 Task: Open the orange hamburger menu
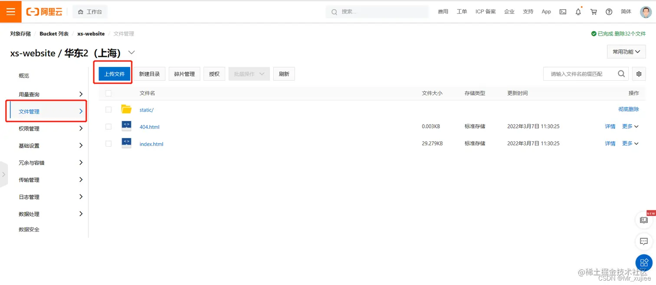point(11,12)
